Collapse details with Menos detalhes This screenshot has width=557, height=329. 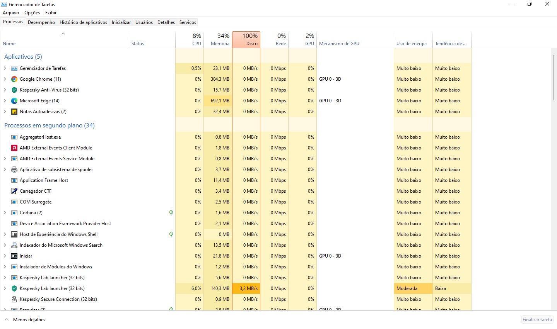(25, 320)
